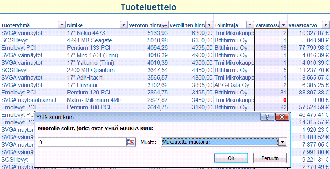Open the Varastoarvo column filter dropdown

click(x=326, y=25)
